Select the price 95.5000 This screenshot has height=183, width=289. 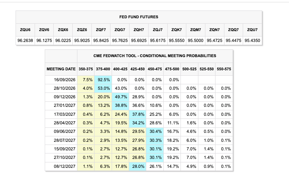coord(196,40)
